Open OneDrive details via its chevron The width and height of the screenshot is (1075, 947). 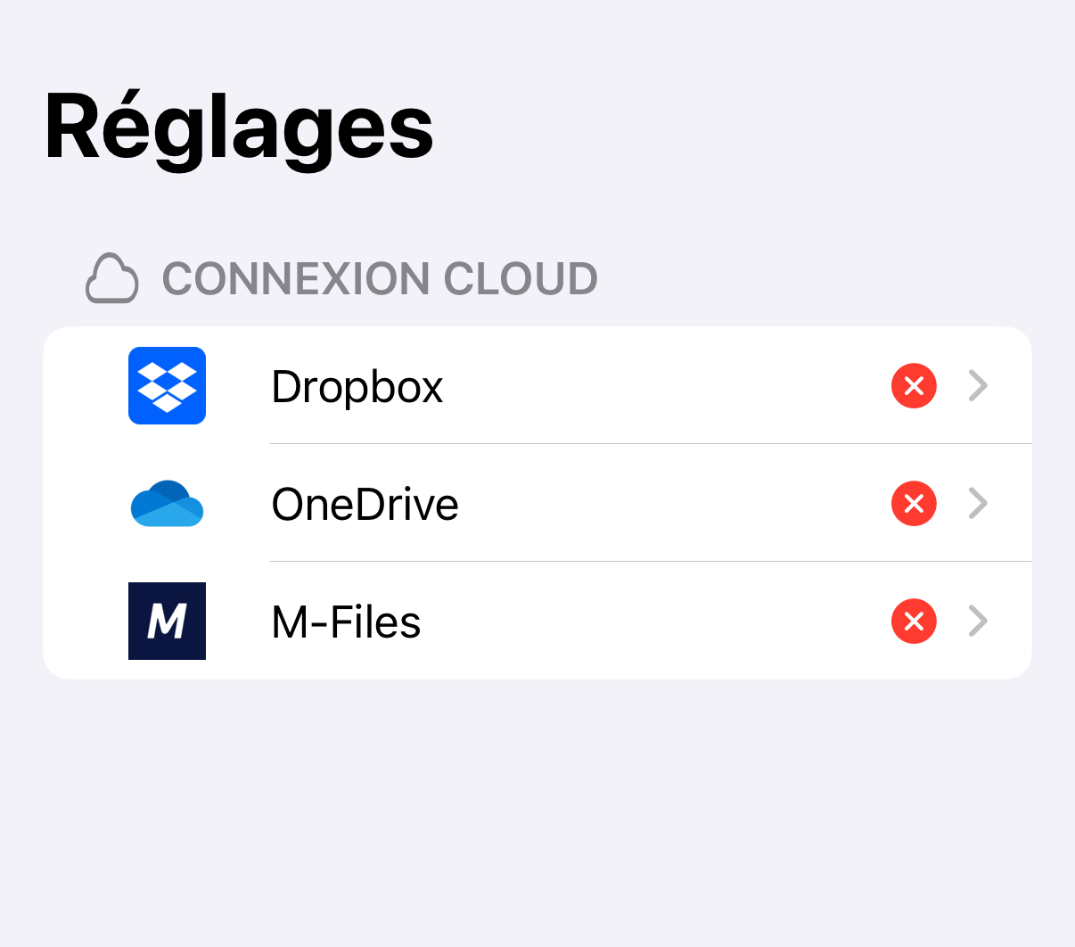[978, 504]
